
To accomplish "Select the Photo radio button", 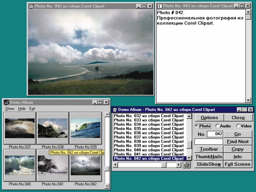I will pyautogui.click(x=197, y=126).
